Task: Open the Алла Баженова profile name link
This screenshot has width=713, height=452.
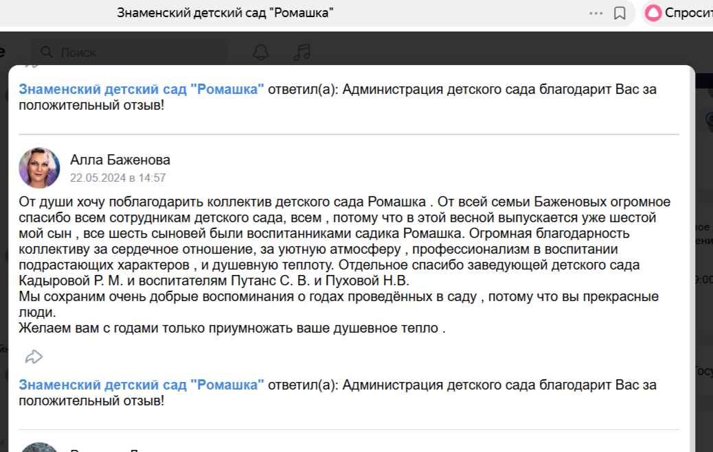Action: click(x=120, y=160)
